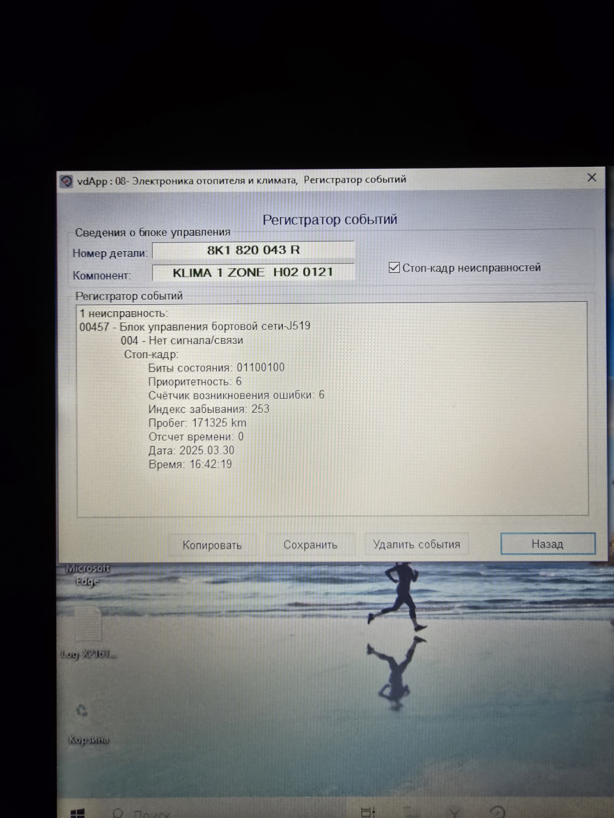Click the component field KLIMA 1 ZONE

pos(253,272)
